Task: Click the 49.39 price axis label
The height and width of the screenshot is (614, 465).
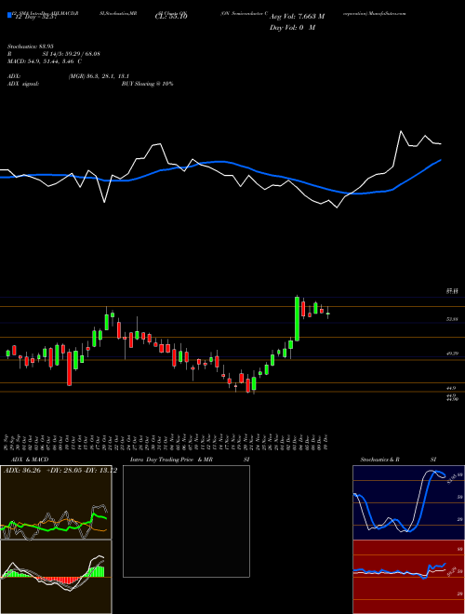Action: (x=452, y=354)
